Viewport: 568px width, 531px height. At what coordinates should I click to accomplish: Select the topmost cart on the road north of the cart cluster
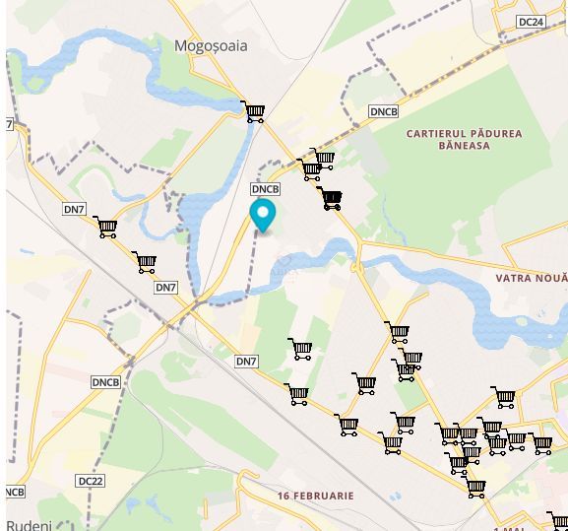pyautogui.click(x=398, y=332)
